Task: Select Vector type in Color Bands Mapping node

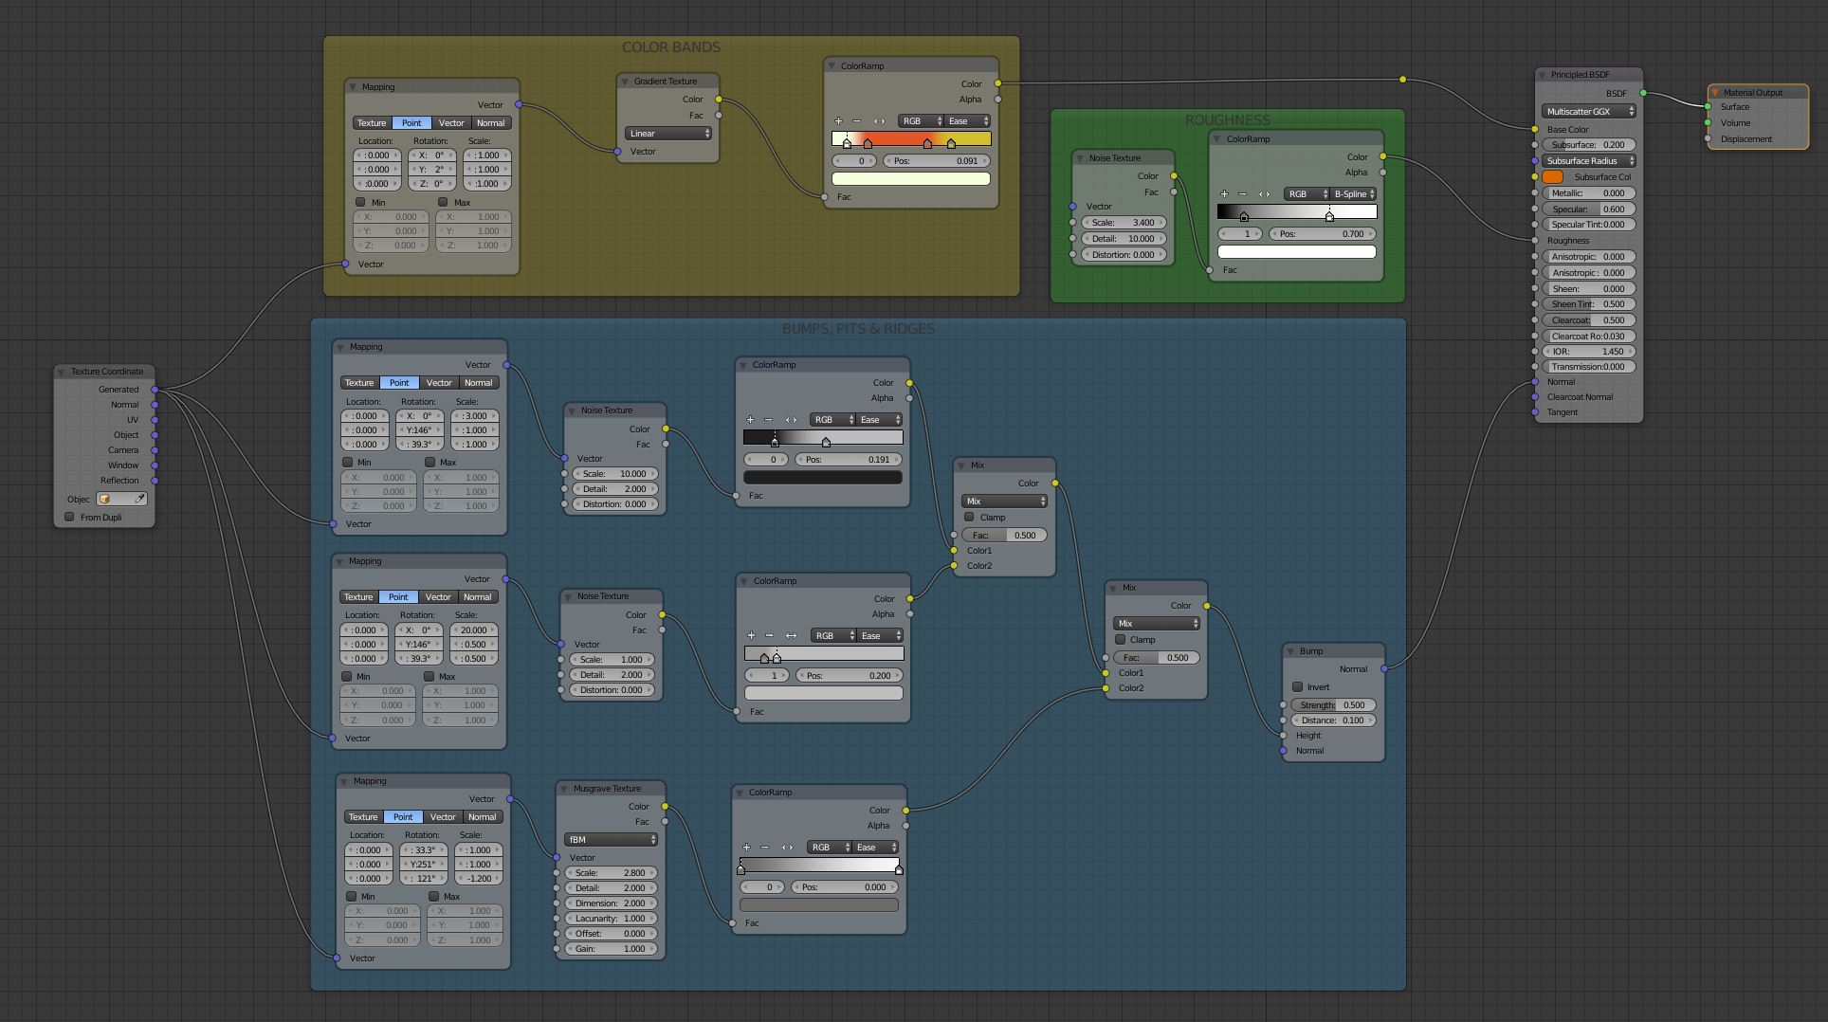Action: pos(451,123)
